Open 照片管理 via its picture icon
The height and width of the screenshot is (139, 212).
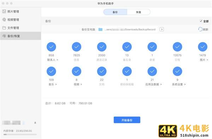pos(4,11)
